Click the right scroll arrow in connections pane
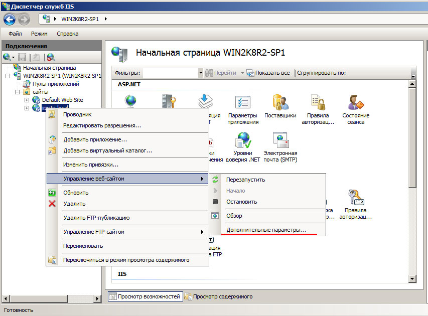428x316 pixels. pos(97,298)
